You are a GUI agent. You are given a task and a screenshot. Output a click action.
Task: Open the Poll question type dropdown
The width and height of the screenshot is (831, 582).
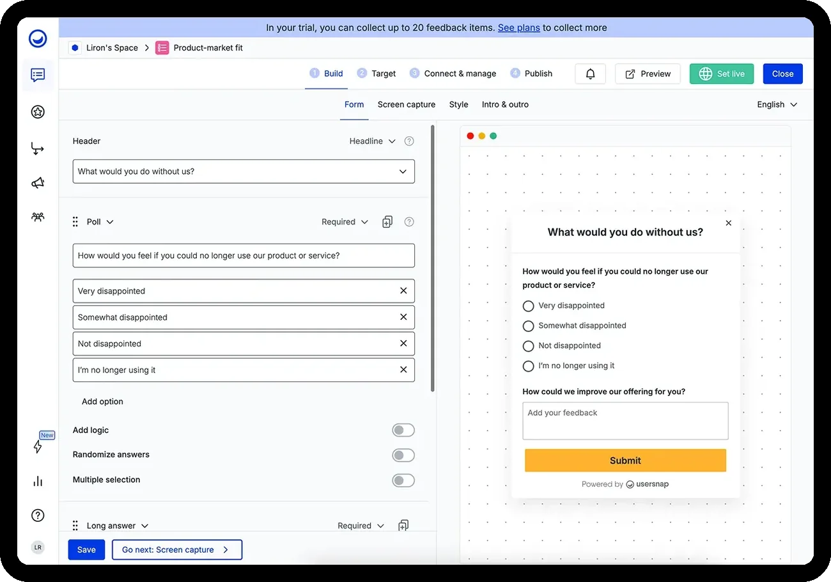pyautogui.click(x=100, y=222)
